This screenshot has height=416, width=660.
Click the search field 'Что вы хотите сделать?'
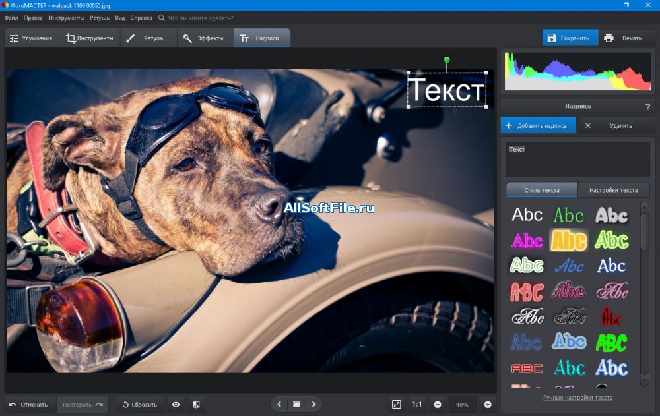point(201,18)
